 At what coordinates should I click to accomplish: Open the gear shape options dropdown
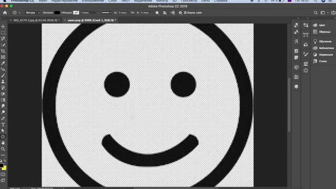pos(181,13)
